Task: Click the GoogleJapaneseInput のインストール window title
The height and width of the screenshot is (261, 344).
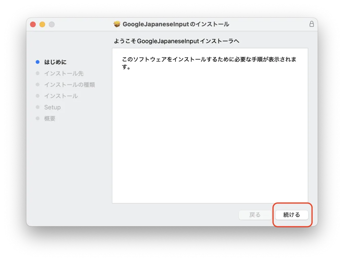Action: (x=176, y=24)
